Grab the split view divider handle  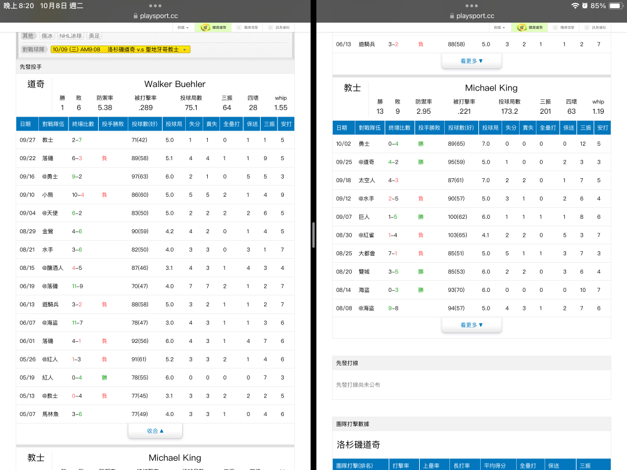point(313,235)
